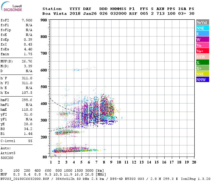Click the B0 value 34.2

point(28,129)
